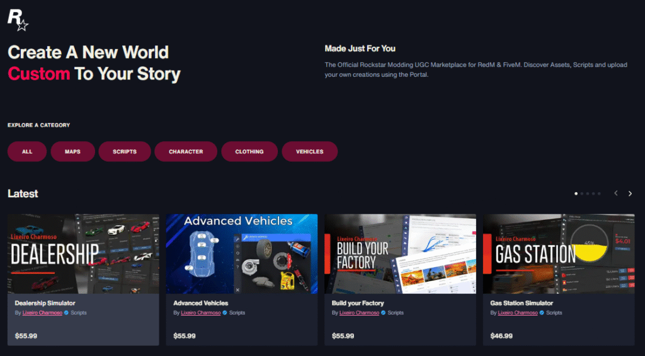Open Dealership Simulator thumbnail image
This screenshot has height=356, width=645.
[83, 253]
